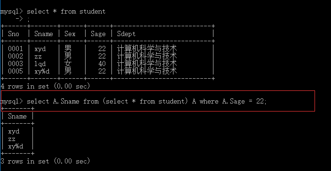Click the '3 rows in set' message
331x171 pixels.
click(x=45, y=161)
